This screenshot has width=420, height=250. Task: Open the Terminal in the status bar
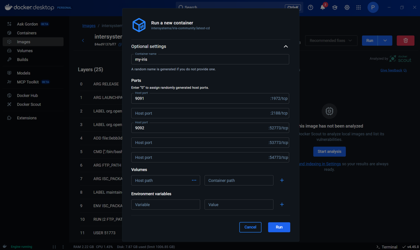[387, 247]
